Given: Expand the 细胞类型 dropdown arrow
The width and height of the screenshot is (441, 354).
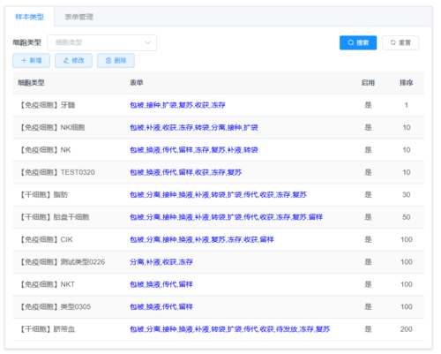Looking at the screenshot, I should point(148,42).
